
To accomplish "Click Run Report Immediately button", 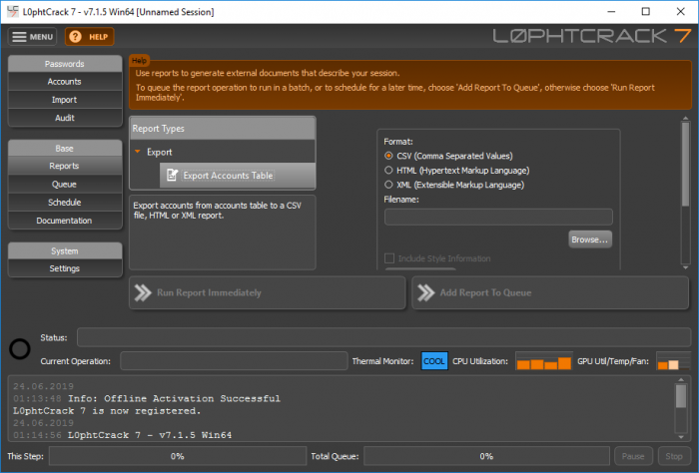I will 267,293.
